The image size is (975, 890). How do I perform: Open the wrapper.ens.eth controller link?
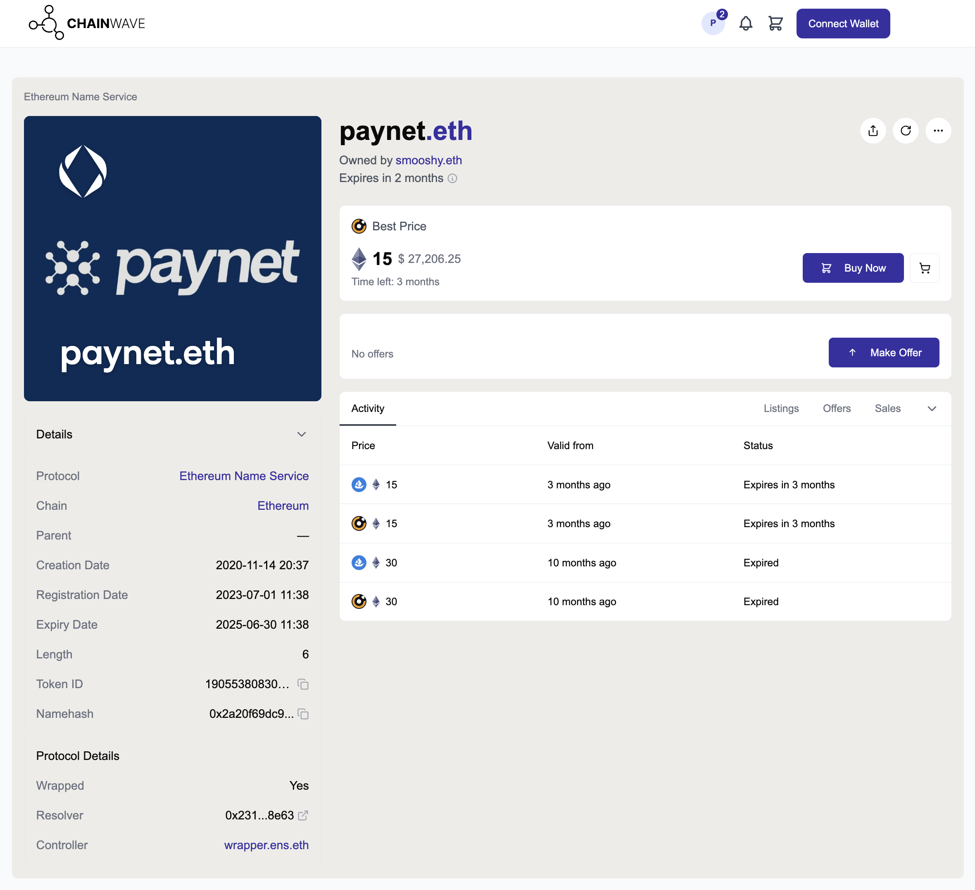tap(266, 845)
